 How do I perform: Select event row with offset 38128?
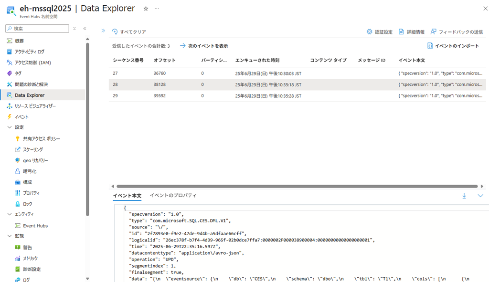297,85
